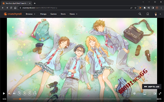
Task: Expand the account dropdown arrow
Action: click(x=160, y=14)
